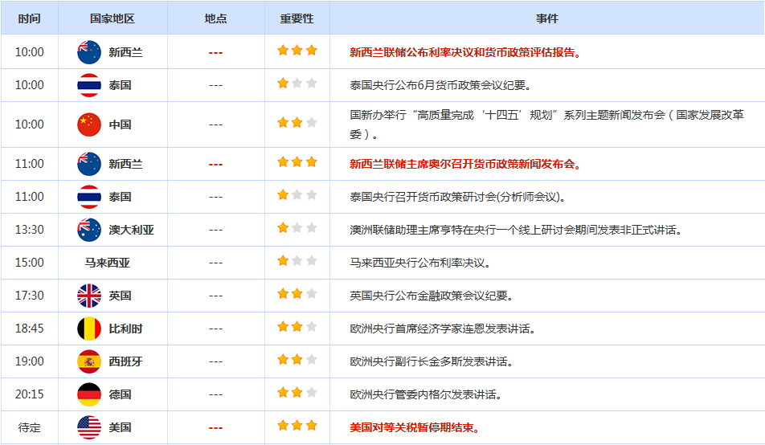Screen dimensions: 765x445
Task: Click the star rating in 德国 row
Action: click(x=297, y=392)
